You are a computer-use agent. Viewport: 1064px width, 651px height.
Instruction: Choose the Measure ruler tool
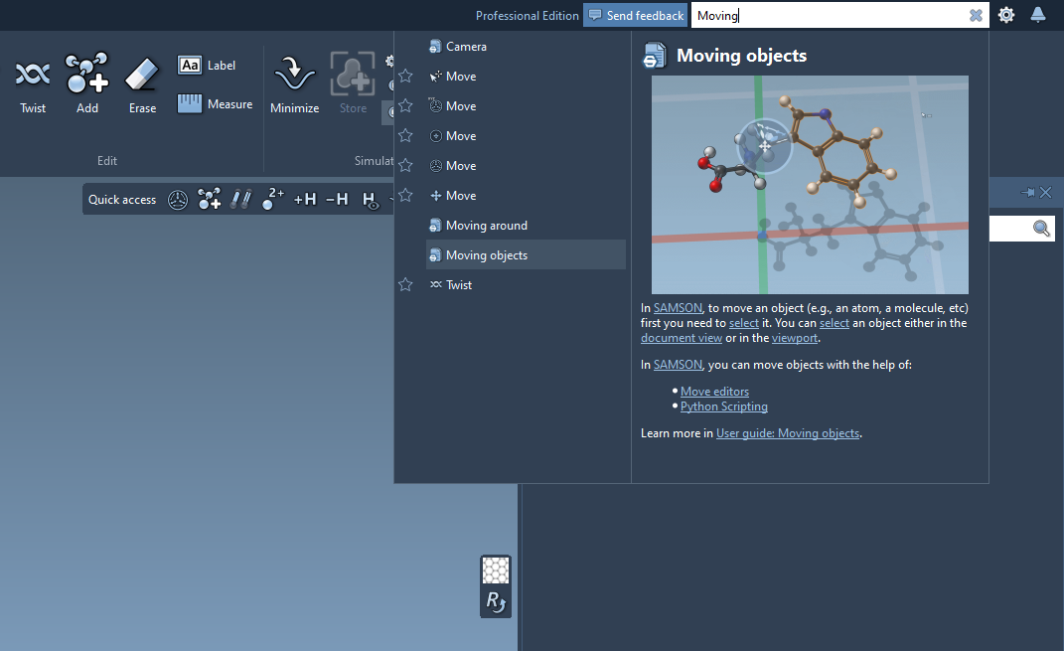click(x=215, y=104)
